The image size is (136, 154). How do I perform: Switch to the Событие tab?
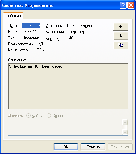(13, 16)
